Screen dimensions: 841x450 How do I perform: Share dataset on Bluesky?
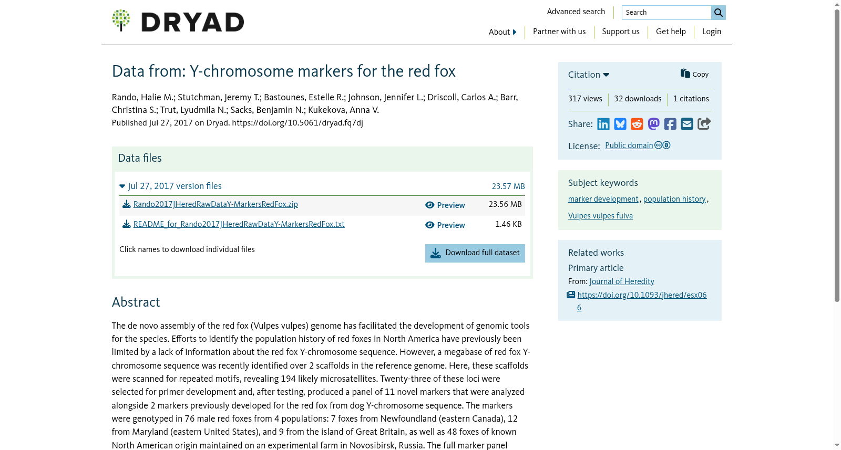click(x=620, y=124)
